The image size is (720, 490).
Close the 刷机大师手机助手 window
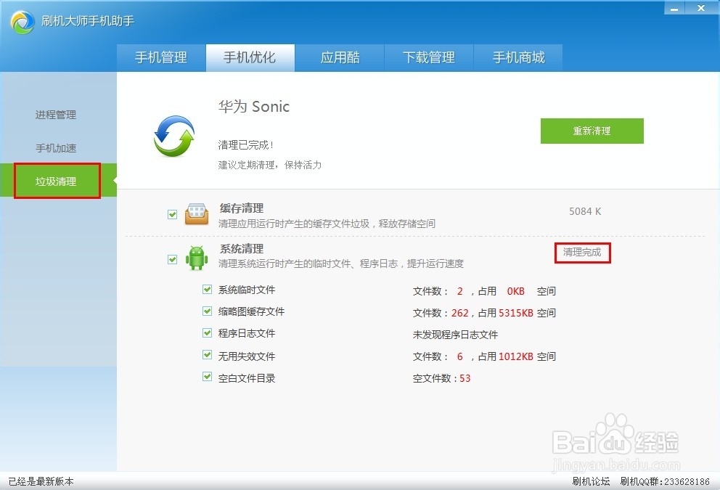pos(701,8)
